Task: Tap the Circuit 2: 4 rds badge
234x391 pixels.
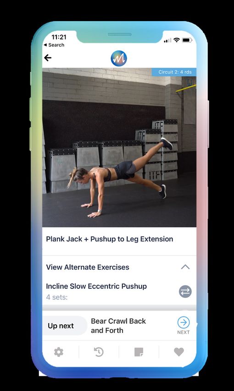Action: pyautogui.click(x=174, y=72)
